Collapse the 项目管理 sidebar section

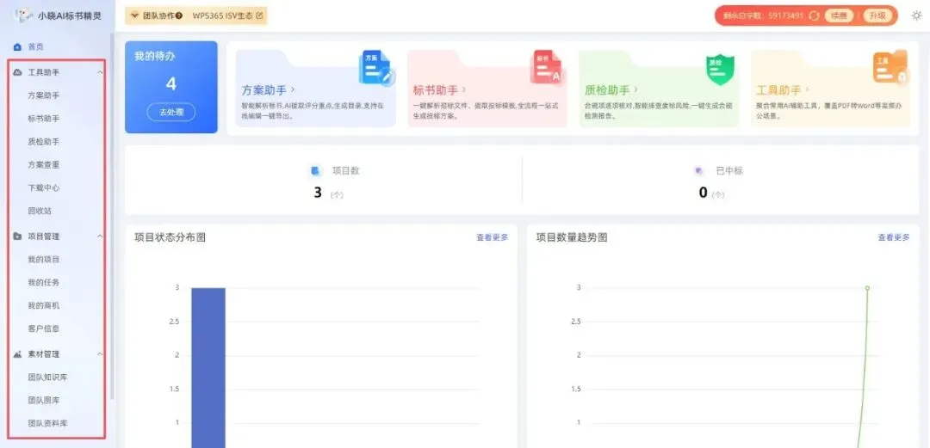(100, 236)
